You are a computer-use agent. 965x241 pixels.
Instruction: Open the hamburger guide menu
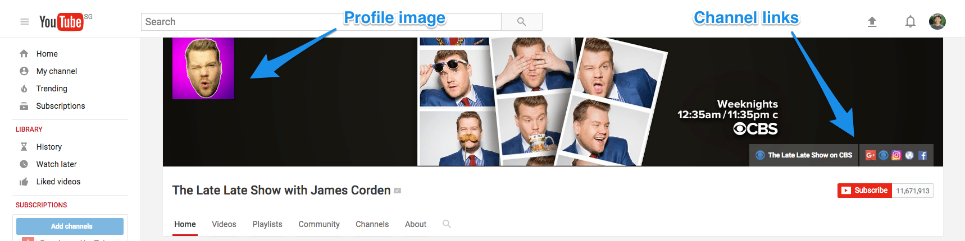[x=24, y=21]
